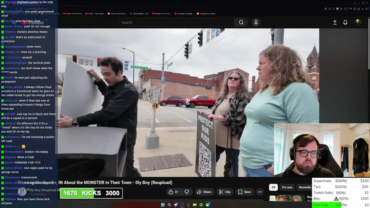Open 'Would You Let Yo...' bookmark
Image resolution: width=370 pixels, height=208 pixels.
[162, 14]
